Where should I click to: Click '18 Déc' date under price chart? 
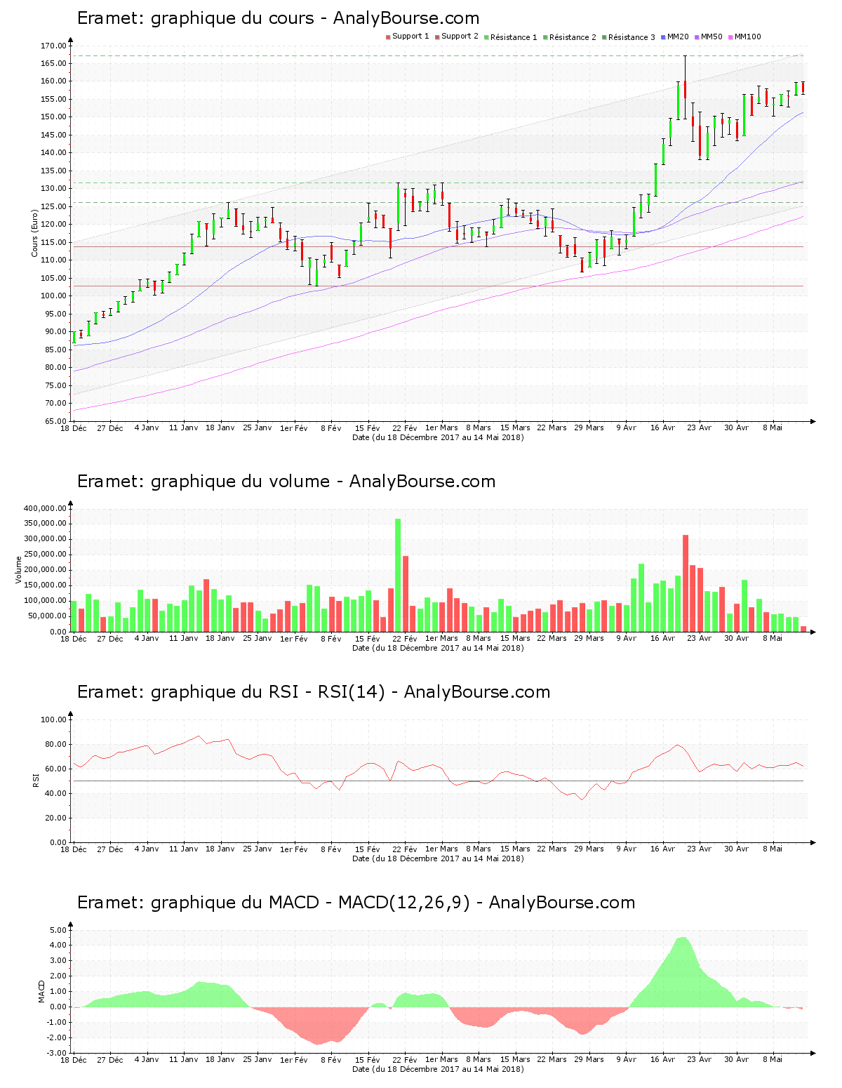pos(74,428)
